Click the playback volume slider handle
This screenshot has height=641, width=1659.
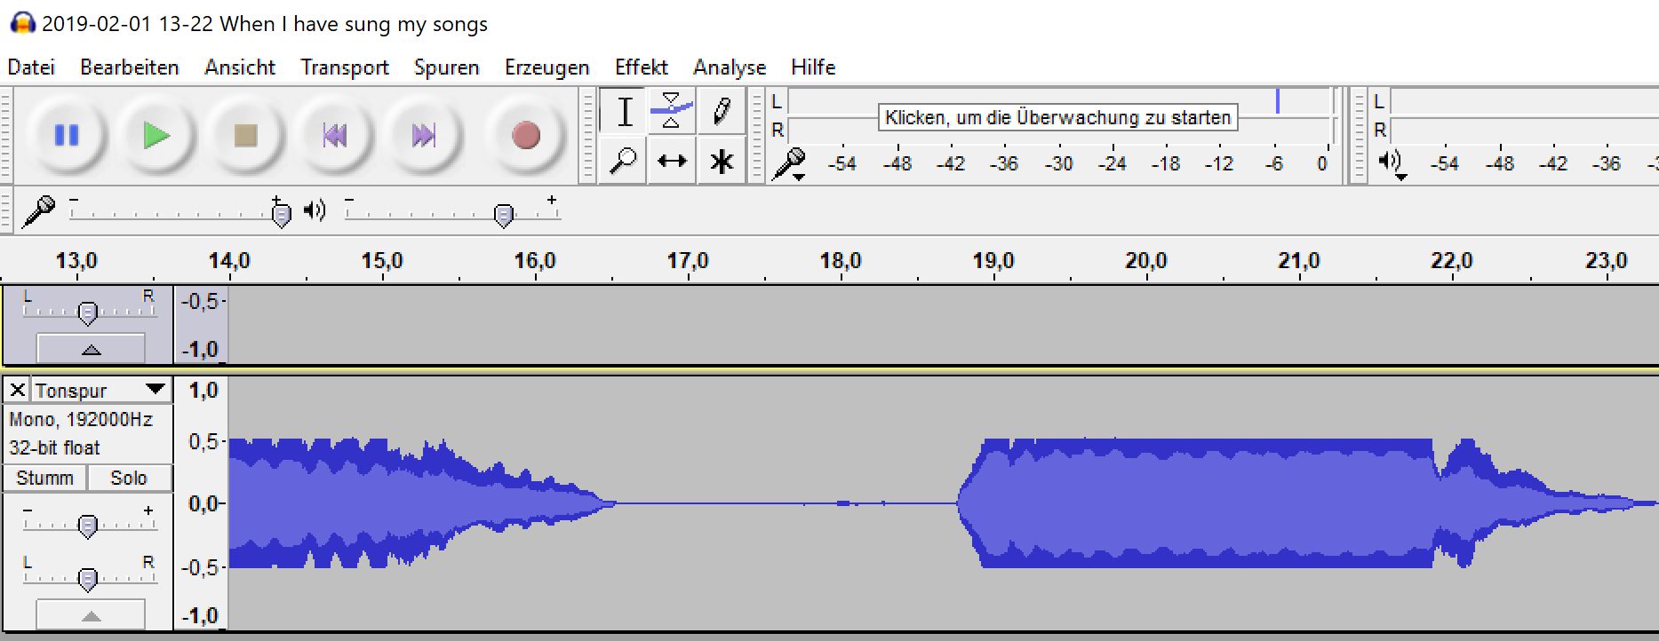[504, 214]
